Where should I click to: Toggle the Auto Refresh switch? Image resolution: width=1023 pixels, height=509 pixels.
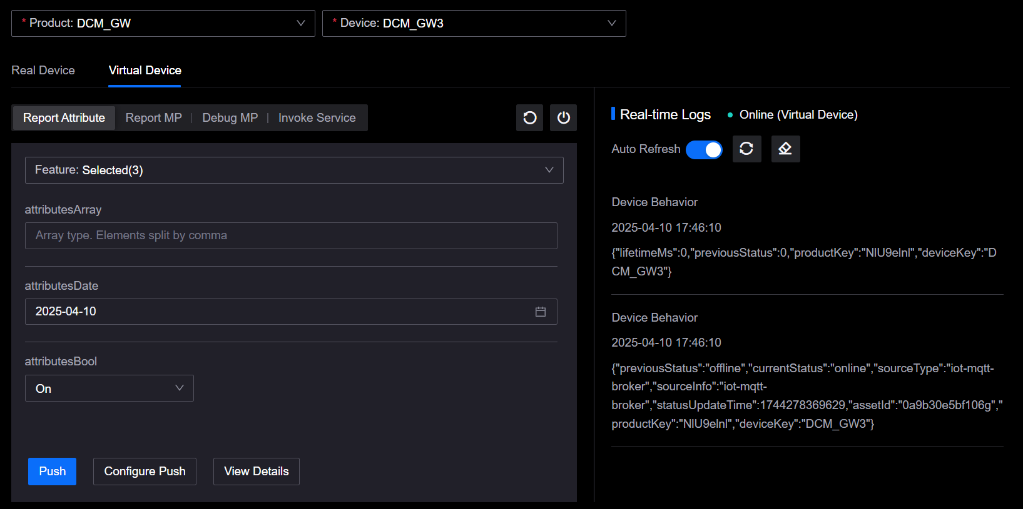coord(704,150)
